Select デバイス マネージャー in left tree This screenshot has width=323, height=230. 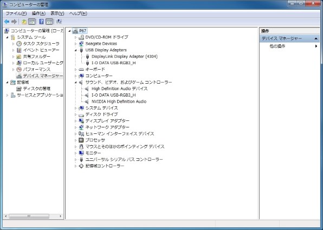pyautogui.click(x=43, y=76)
